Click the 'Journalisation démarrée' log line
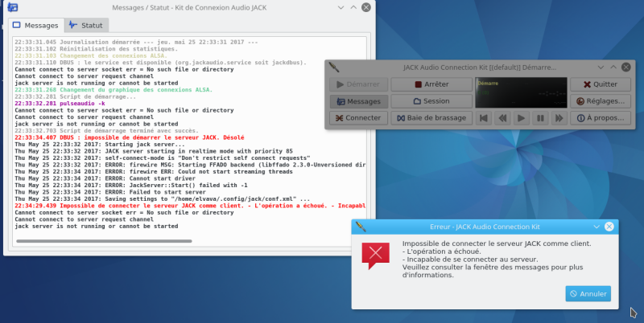 pos(136,42)
